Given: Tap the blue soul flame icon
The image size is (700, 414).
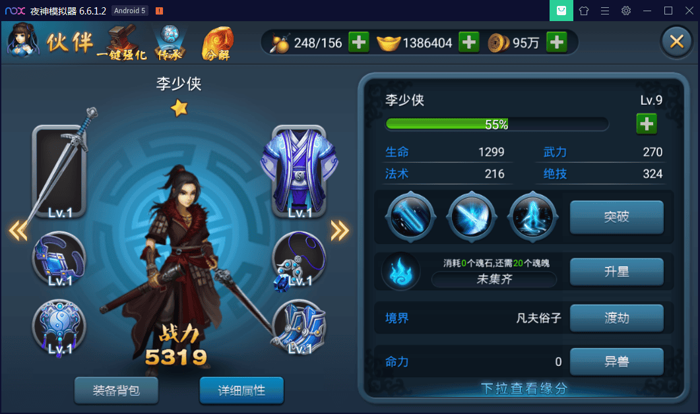Looking at the screenshot, I should pyautogui.click(x=401, y=272).
